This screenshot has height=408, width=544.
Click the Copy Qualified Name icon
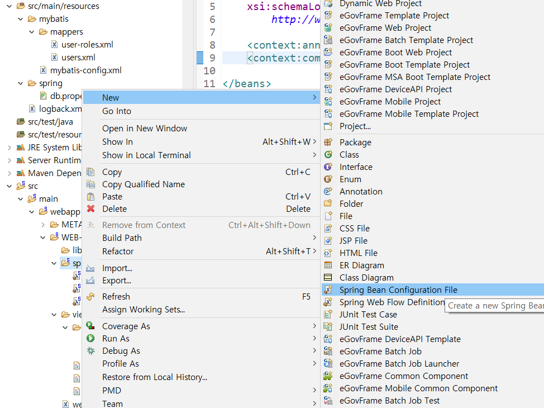click(90, 184)
